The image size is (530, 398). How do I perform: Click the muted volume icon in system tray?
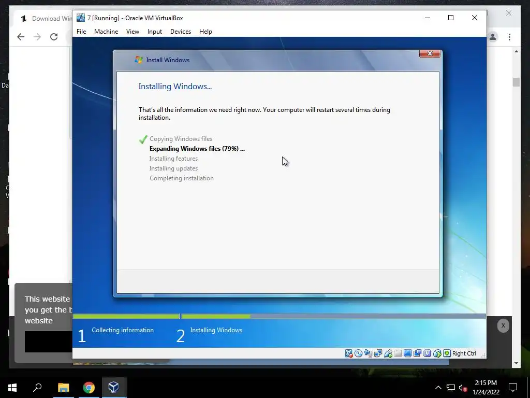pyautogui.click(x=463, y=388)
